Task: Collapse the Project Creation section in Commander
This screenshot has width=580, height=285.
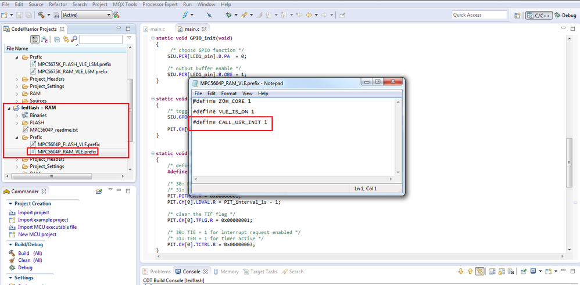Action: [10, 204]
